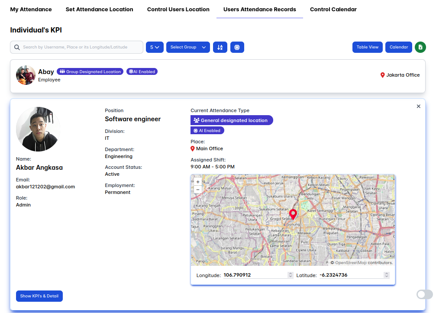Click Abay's profile avatar
The image size is (436, 313).
[x=26, y=75]
